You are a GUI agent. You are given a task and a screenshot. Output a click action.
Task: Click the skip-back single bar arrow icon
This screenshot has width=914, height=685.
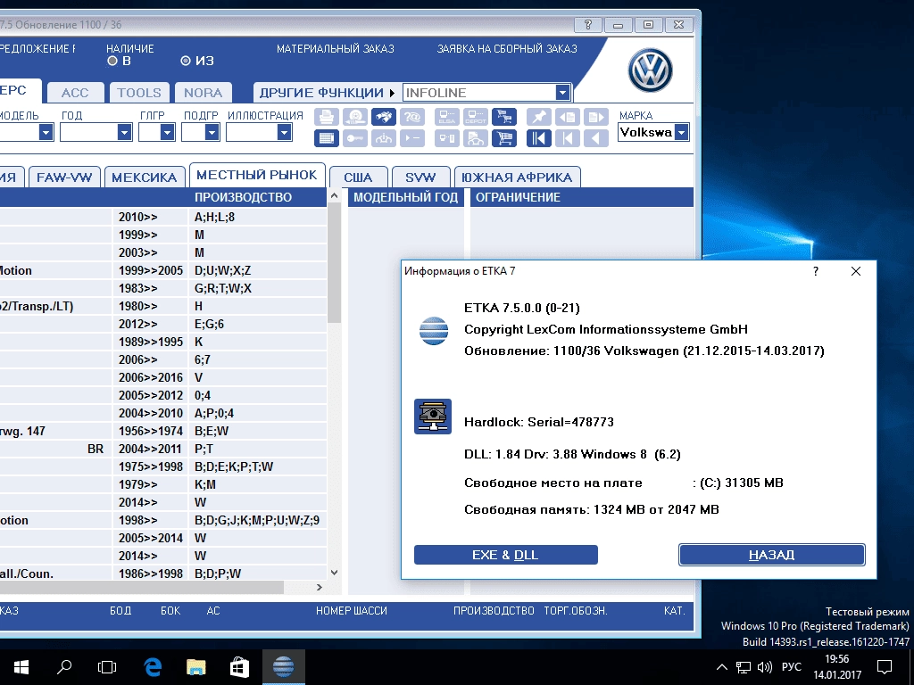[568, 138]
